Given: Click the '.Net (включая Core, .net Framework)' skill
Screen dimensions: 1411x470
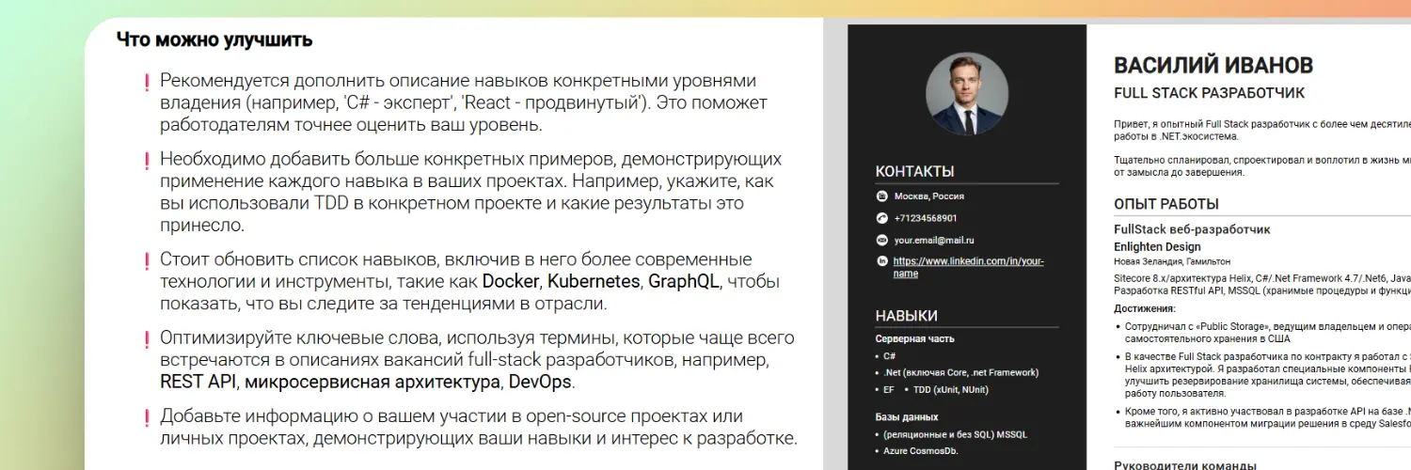Looking at the screenshot, I should point(960,373).
